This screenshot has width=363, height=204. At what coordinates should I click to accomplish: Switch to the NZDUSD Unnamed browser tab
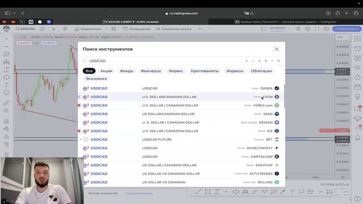click(x=131, y=22)
